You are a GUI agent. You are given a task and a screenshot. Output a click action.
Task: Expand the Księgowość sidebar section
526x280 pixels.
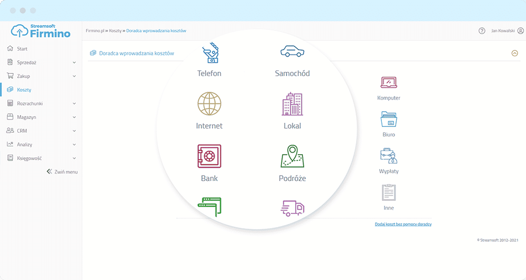[x=74, y=158]
